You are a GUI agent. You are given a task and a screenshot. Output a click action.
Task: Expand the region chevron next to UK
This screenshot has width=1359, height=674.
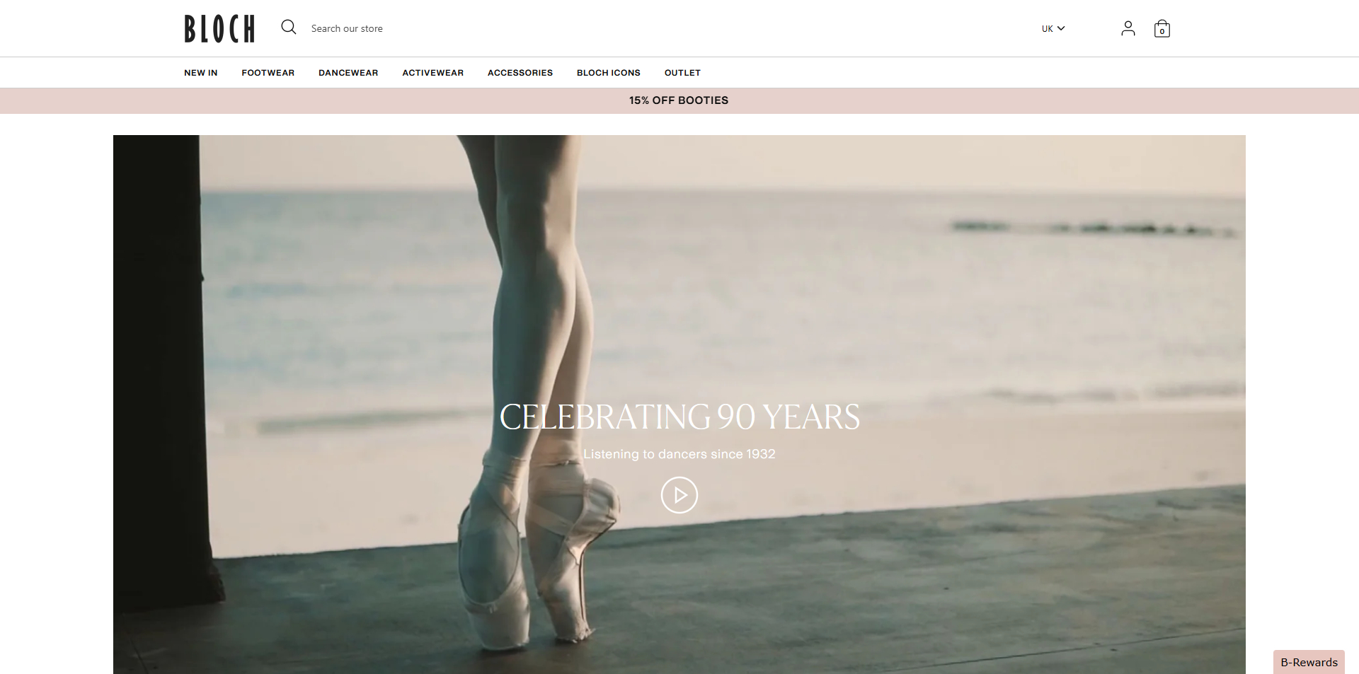(x=1061, y=29)
